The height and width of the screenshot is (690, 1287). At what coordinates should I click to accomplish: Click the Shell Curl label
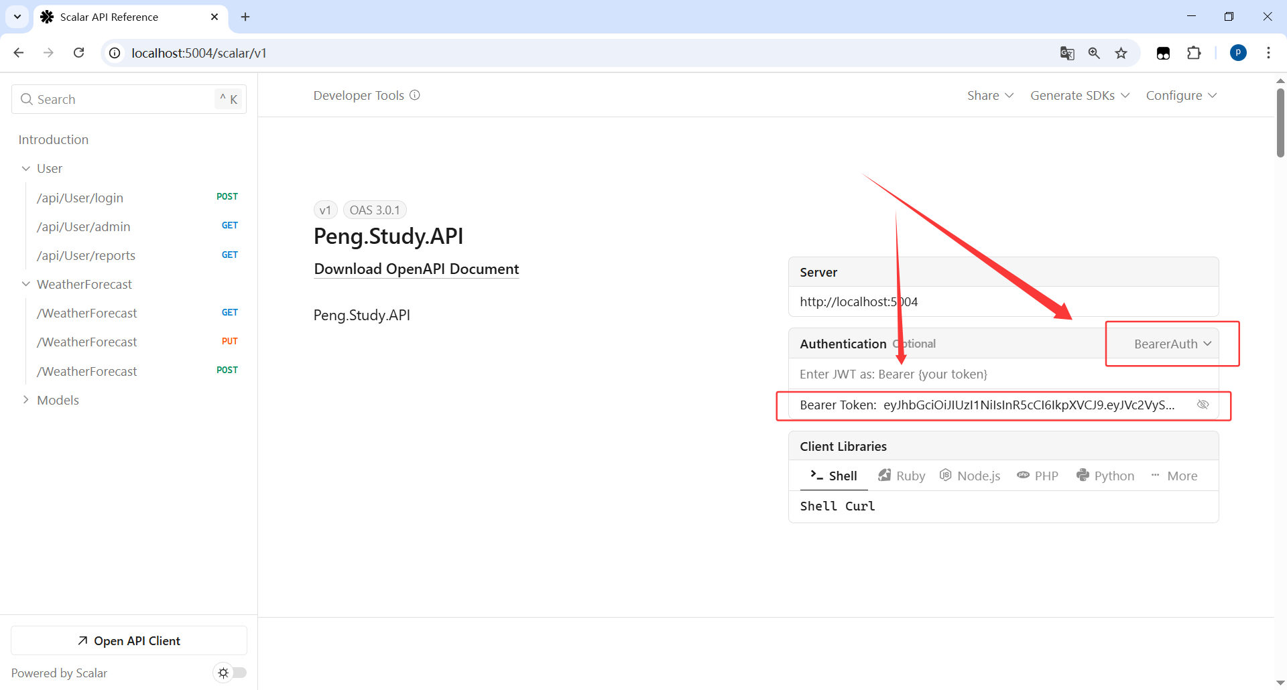837,506
